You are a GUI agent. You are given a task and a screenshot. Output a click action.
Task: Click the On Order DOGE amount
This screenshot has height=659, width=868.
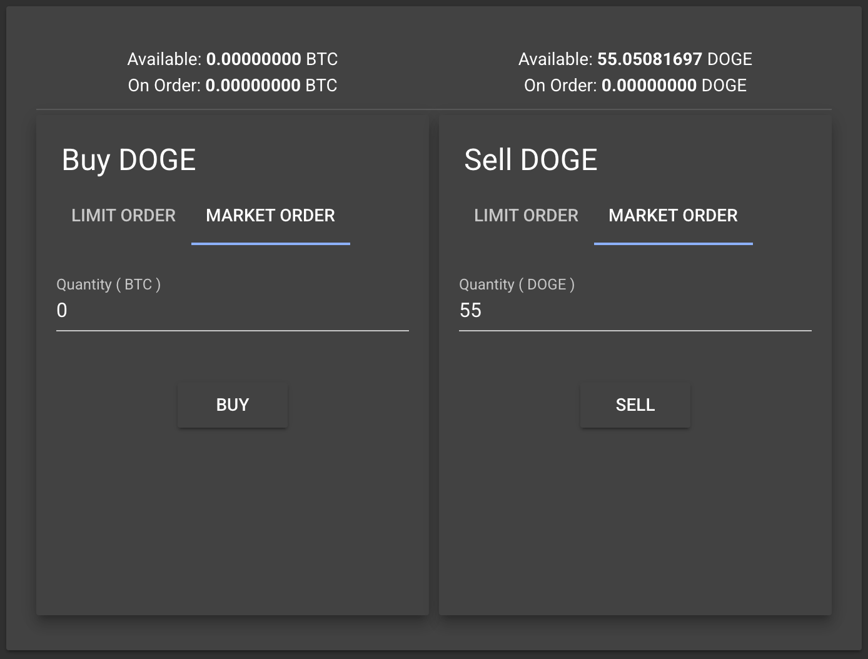[648, 86]
